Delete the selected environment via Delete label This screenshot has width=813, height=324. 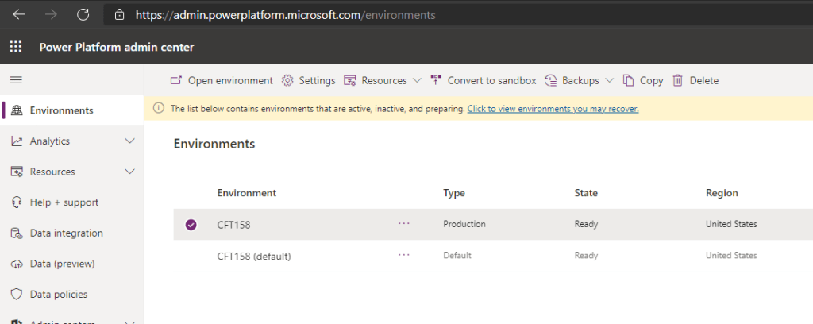click(704, 80)
